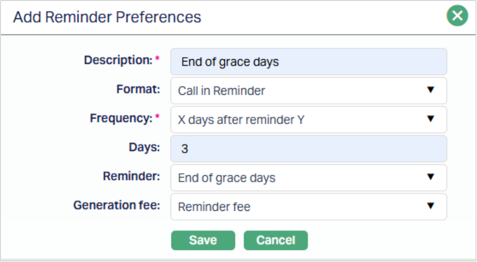Click the Description field label
The height and width of the screenshot is (262, 477).
118,60
